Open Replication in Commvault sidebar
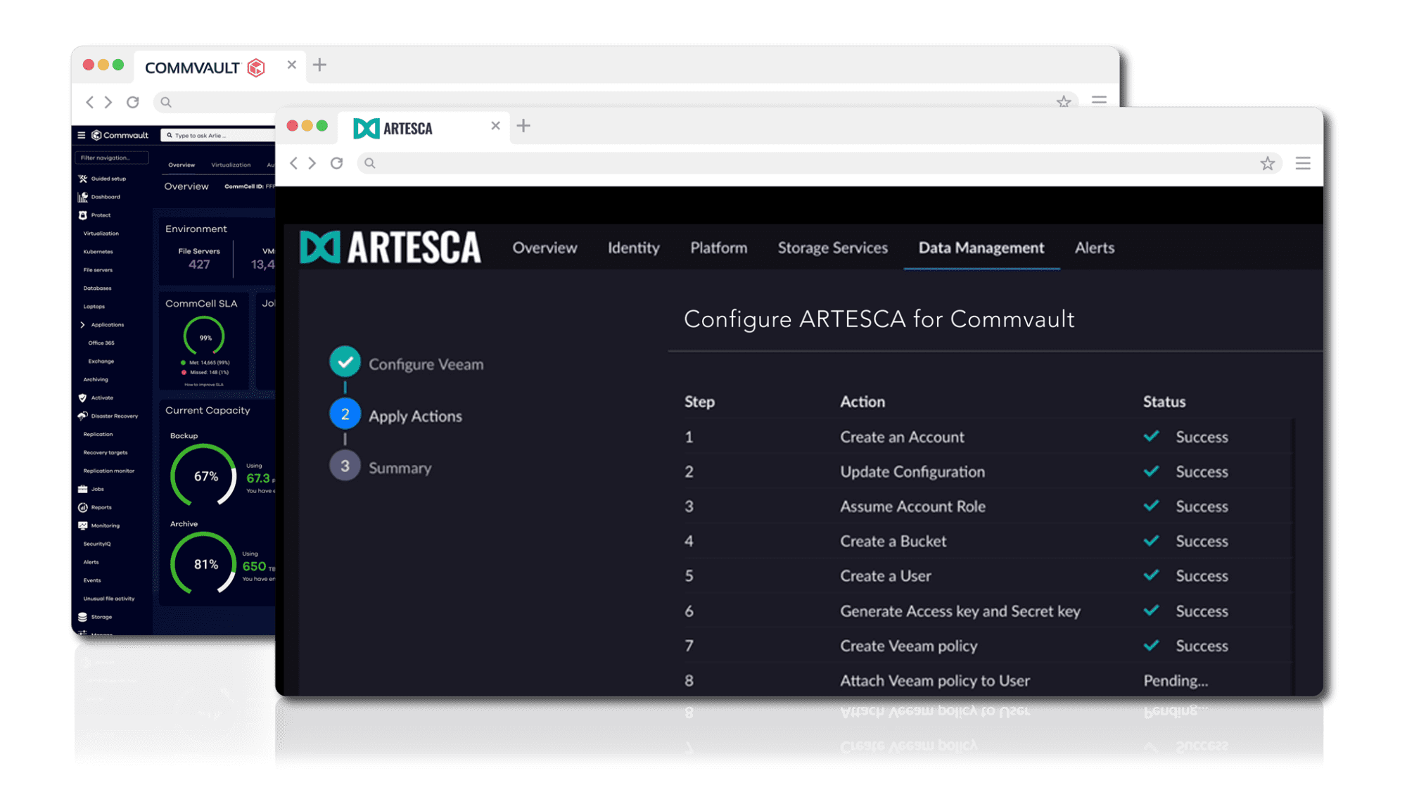 tap(98, 435)
